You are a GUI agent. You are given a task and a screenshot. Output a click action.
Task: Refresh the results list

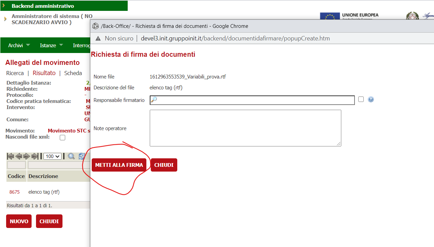pyautogui.click(x=81, y=156)
